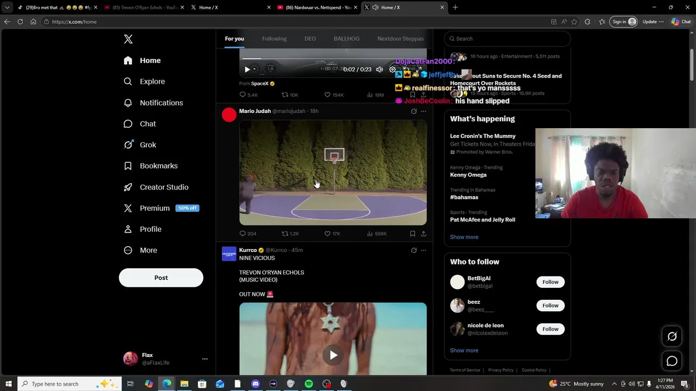Repost the SpaceX post with 10K reposts
Viewport: 696px width, 391px height.
click(x=290, y=94)
